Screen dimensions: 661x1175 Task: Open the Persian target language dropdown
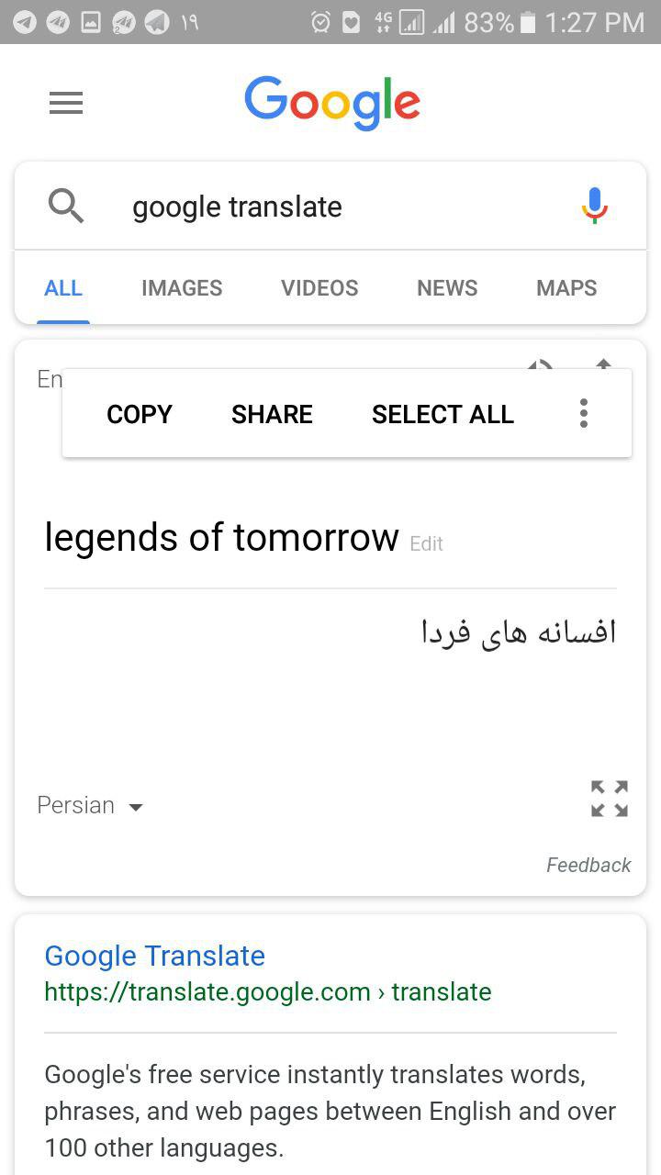(x=91, y=806)
